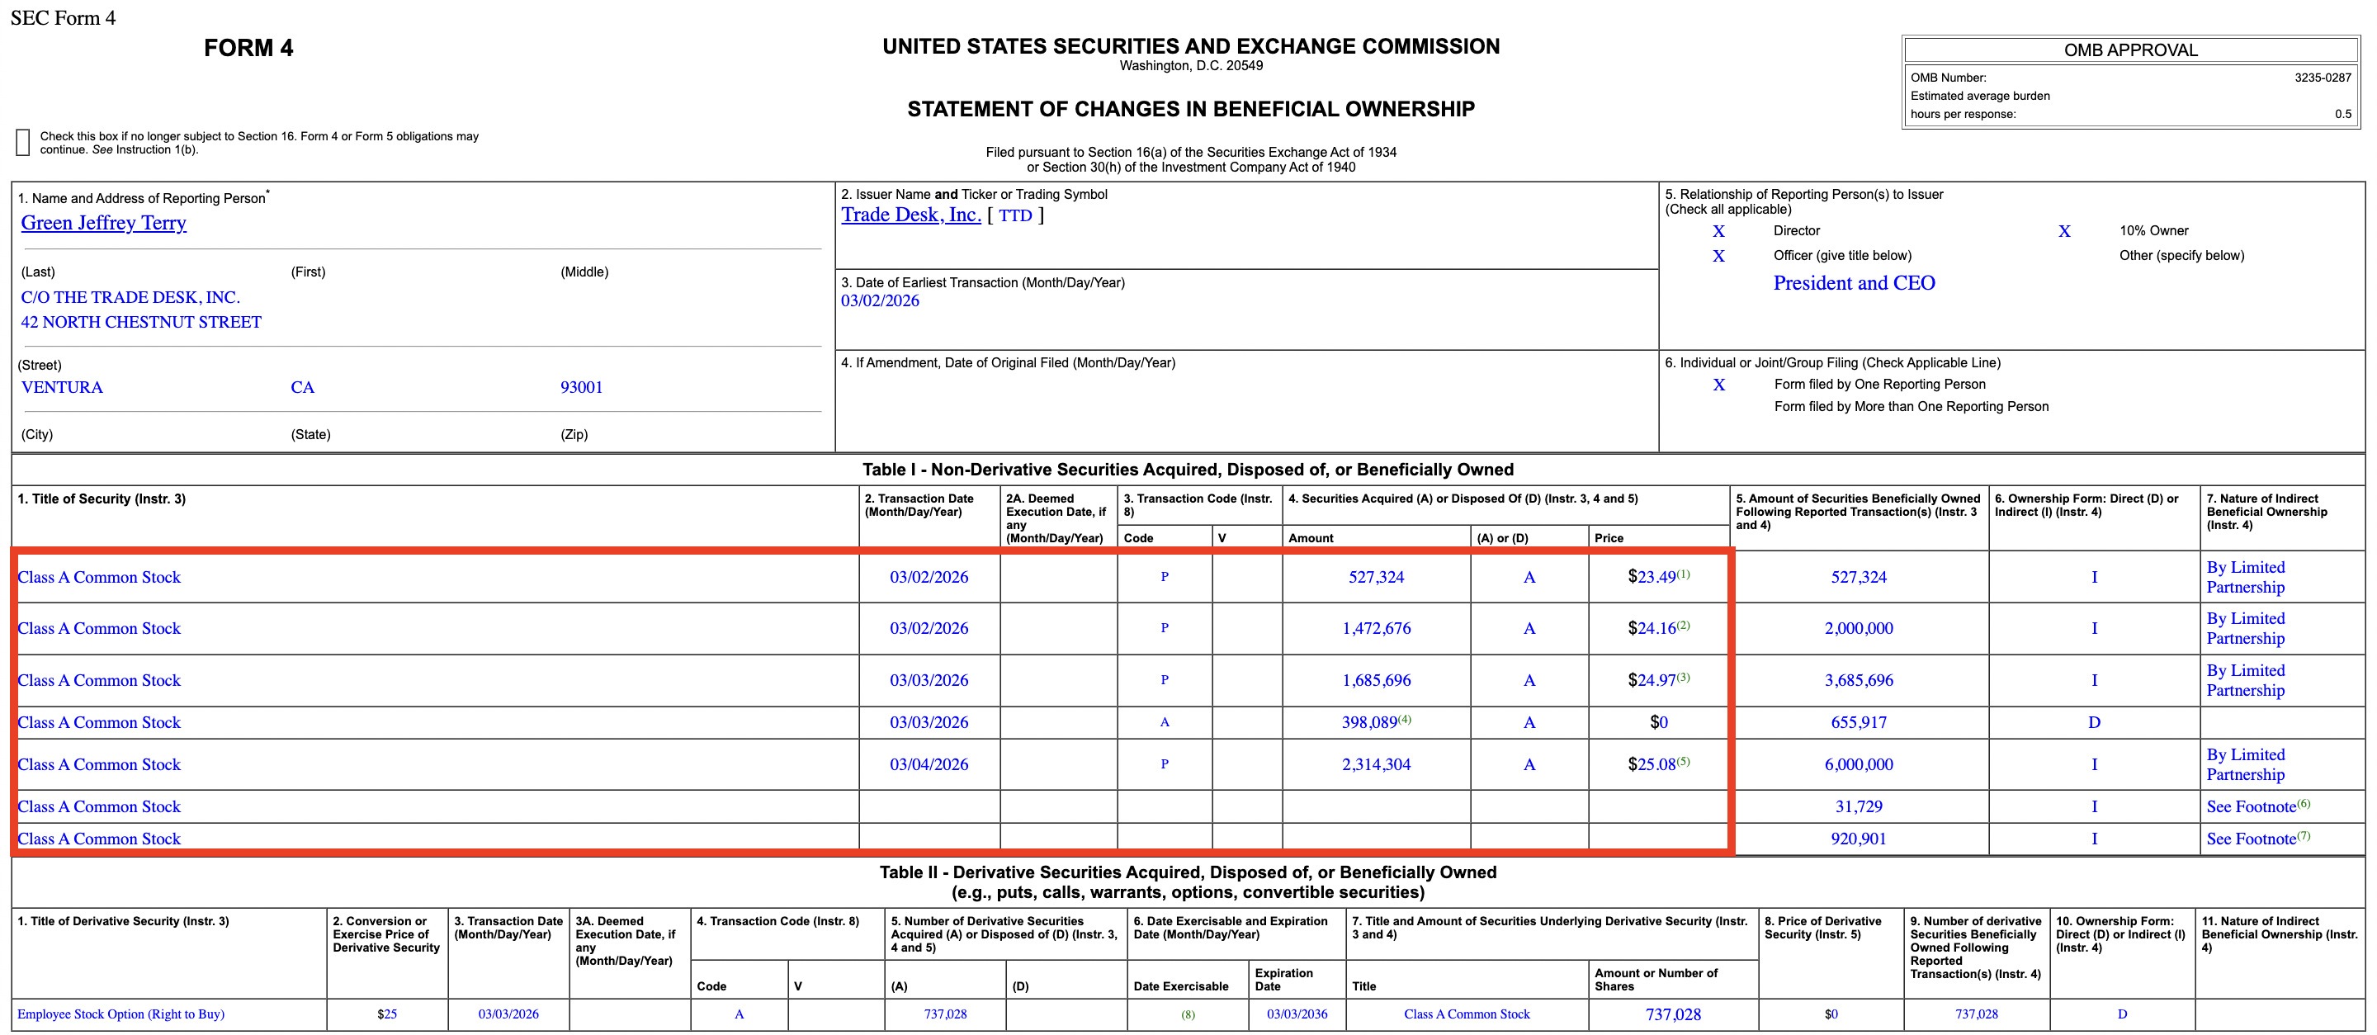Viewport: 2377px width, 1035px height.
Task: Open footnote (2) next to price $24.16
Action: coord(1683,626)
